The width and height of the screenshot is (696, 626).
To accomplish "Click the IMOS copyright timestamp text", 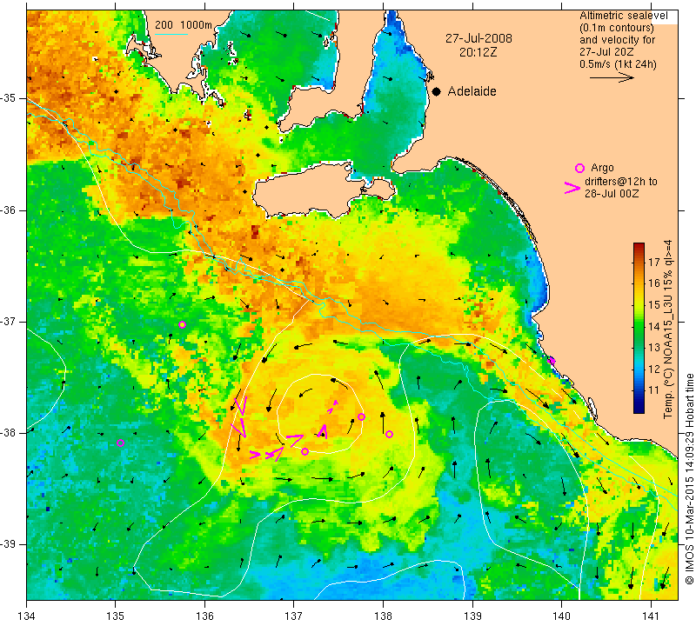I will click(x=689, y=479).
